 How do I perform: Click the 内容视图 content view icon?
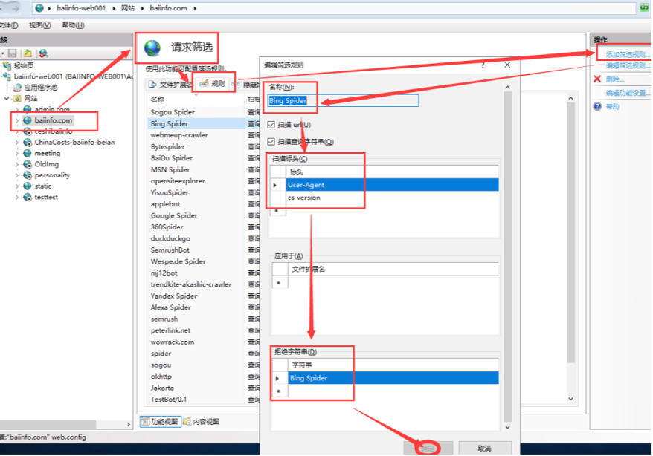[x=187, y=422]
